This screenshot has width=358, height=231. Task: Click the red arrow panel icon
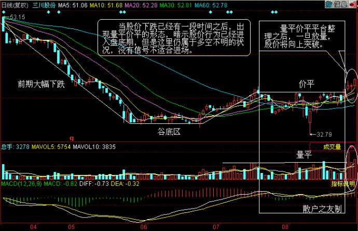353,4
